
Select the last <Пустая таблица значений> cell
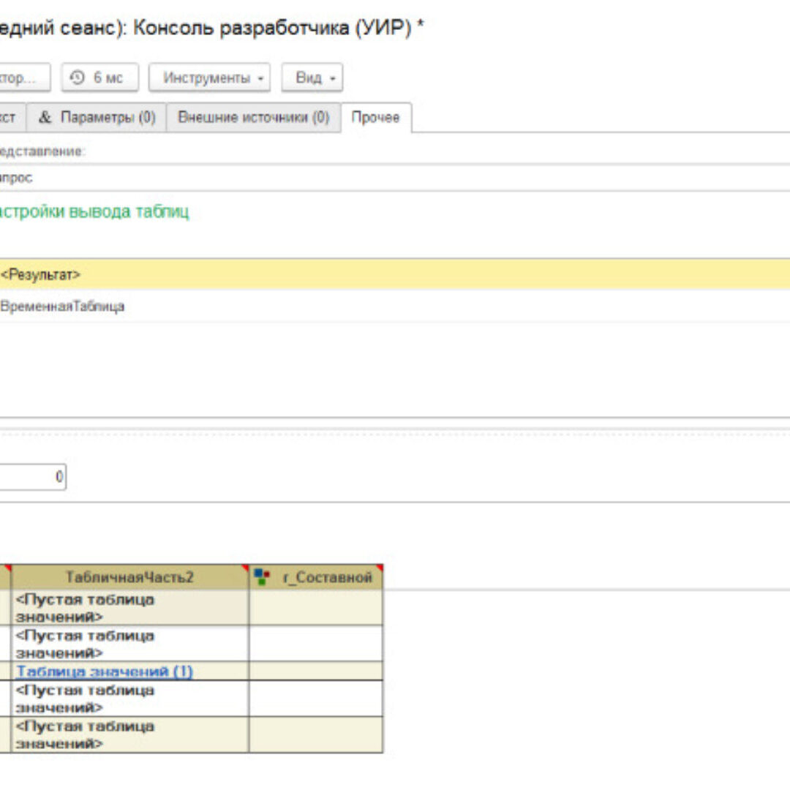[129, 734]
